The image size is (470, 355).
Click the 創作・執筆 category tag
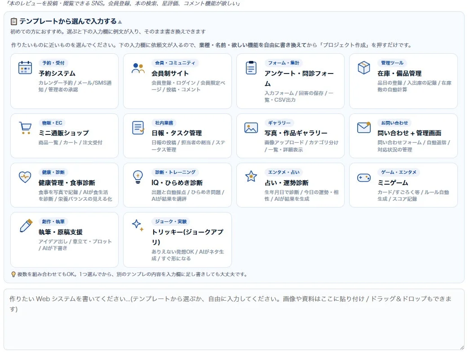click(53, 221)
